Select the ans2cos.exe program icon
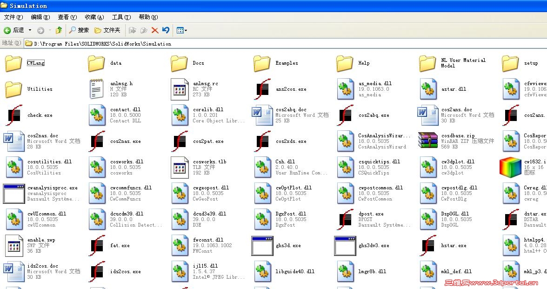Viewport: 547px width, 289px height. point(263,89)
